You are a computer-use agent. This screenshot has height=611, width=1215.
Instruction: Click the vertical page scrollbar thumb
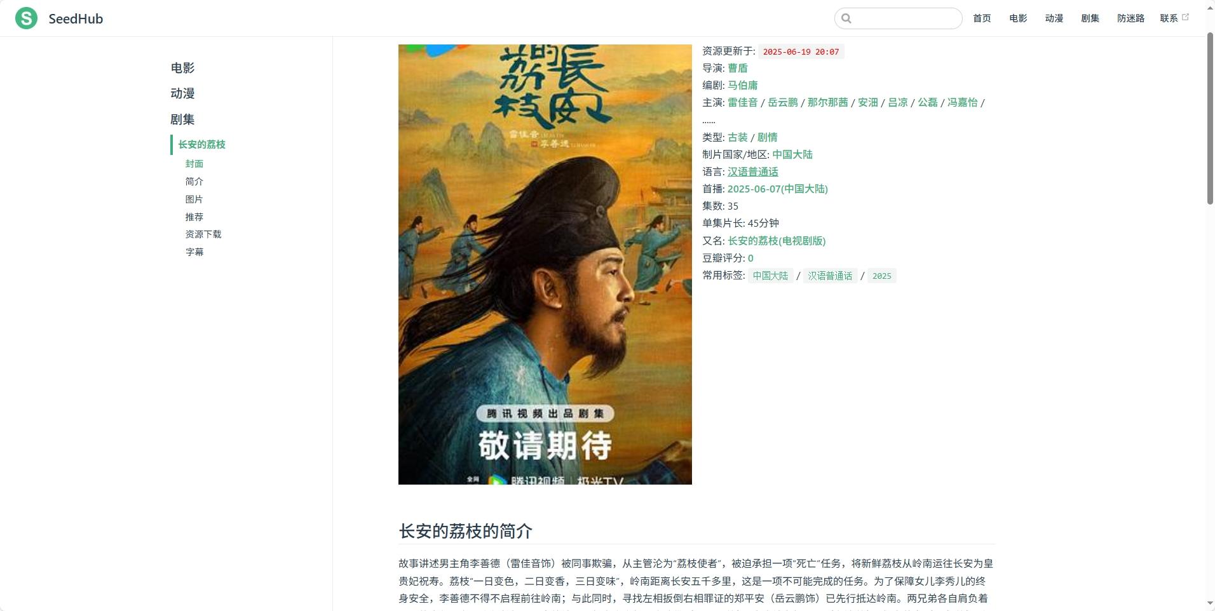point(1210,119)
